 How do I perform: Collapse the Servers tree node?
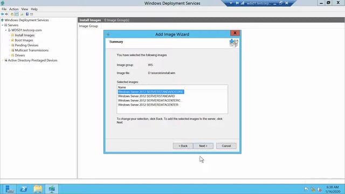pyautogui.click(x=2, y=25)
